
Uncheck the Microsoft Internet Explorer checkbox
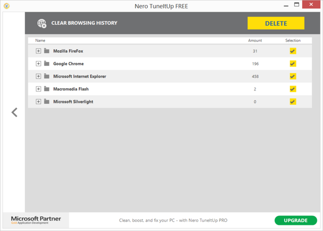click(x=293, y=76)
